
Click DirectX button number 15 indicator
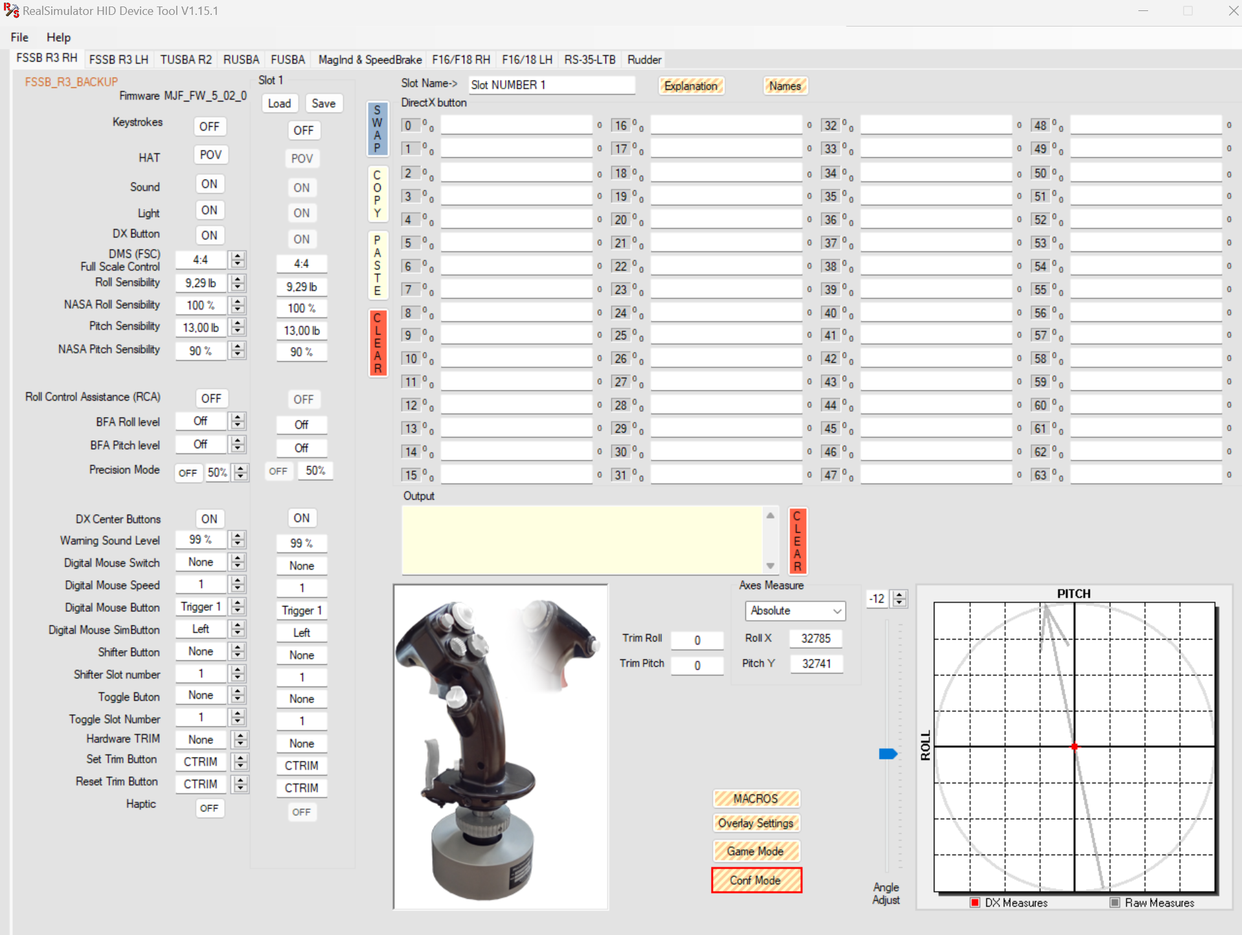pos(411,475)
